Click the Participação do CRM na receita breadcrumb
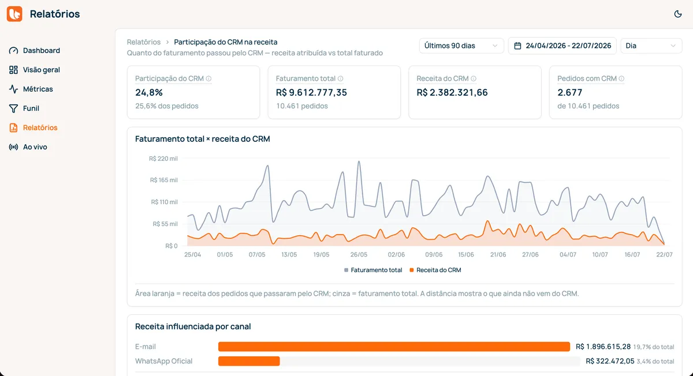693x376 pixels. click(x=226, y=42)
